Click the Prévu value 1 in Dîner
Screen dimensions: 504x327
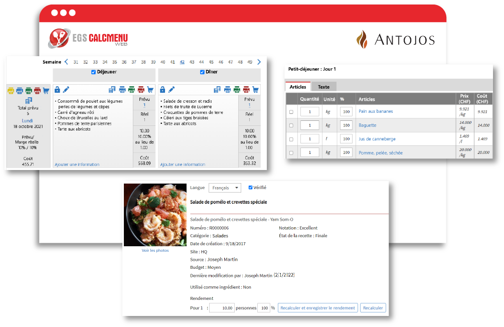pyautogui.click(x=249, y=105)
